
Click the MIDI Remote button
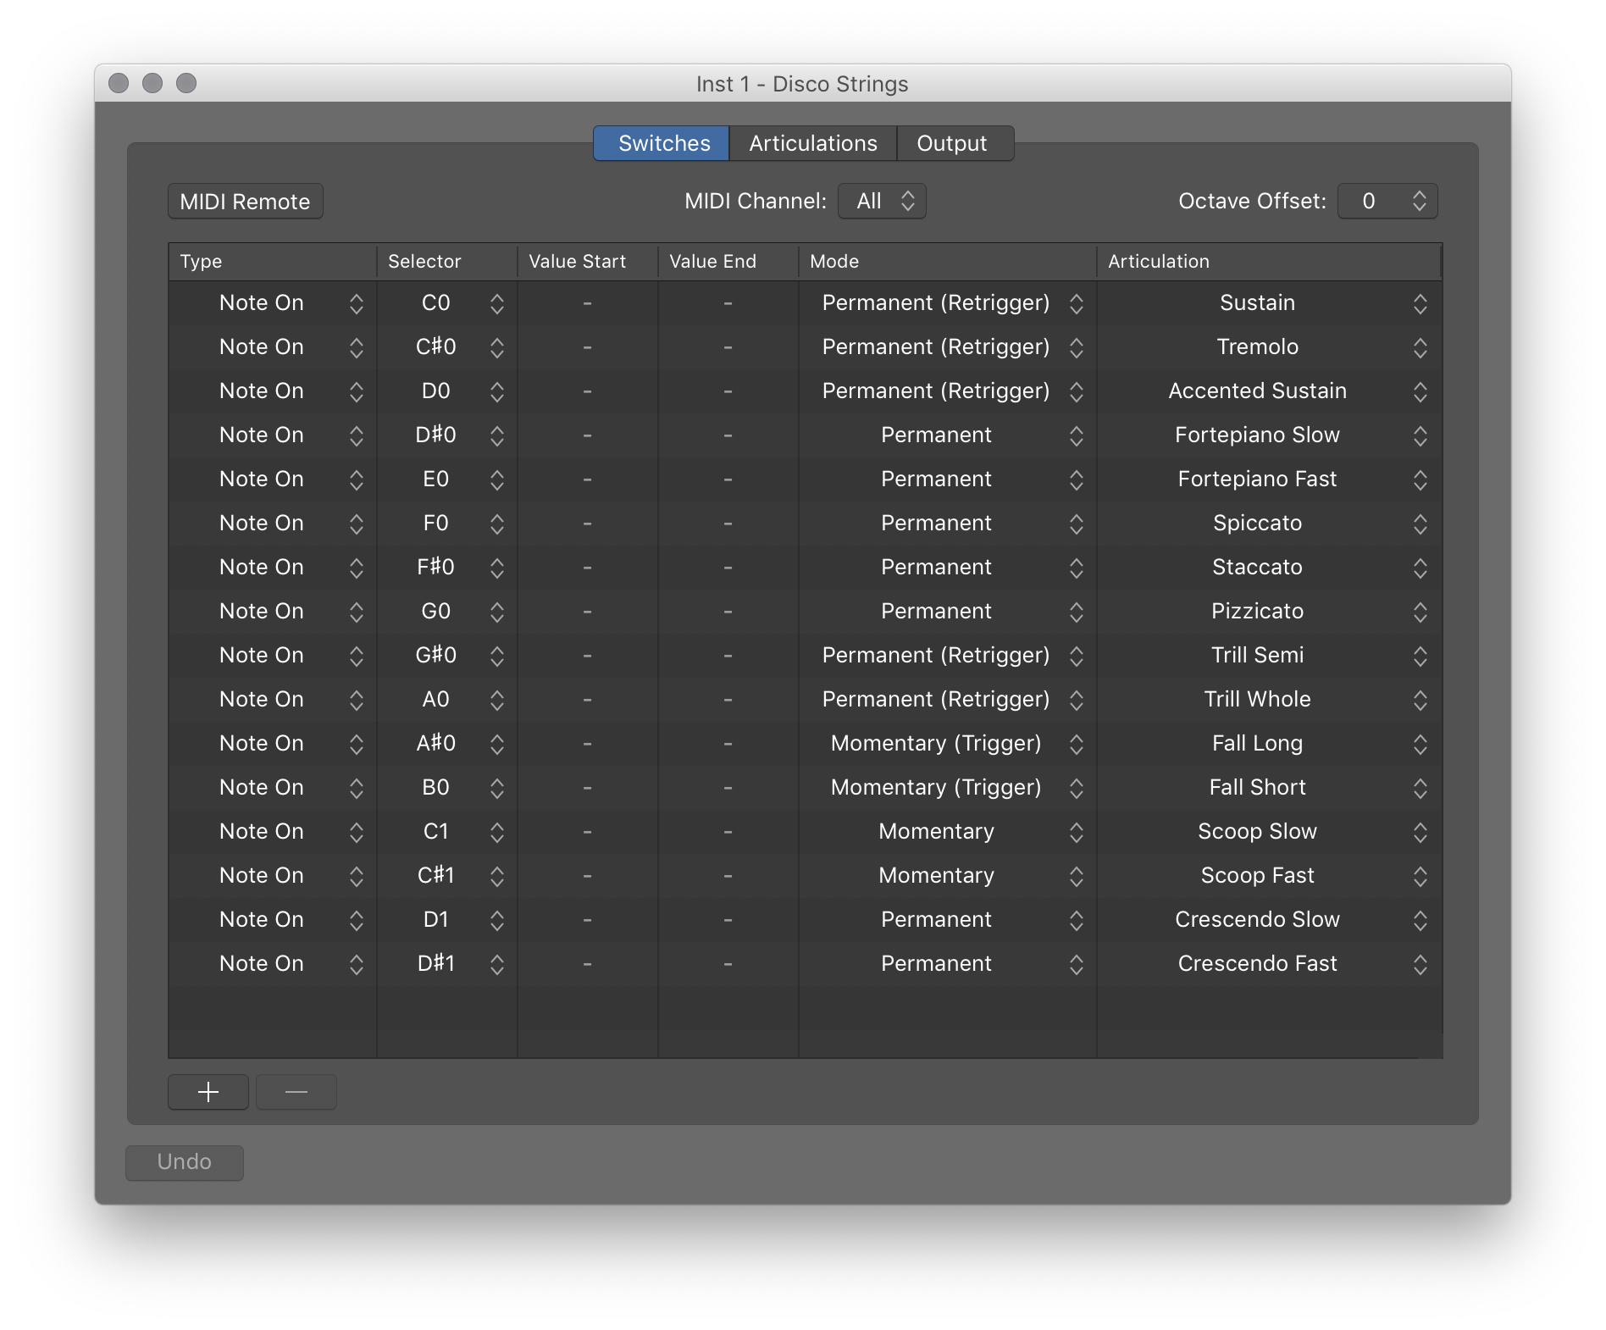pyautogui.click(x=245, y=201)
